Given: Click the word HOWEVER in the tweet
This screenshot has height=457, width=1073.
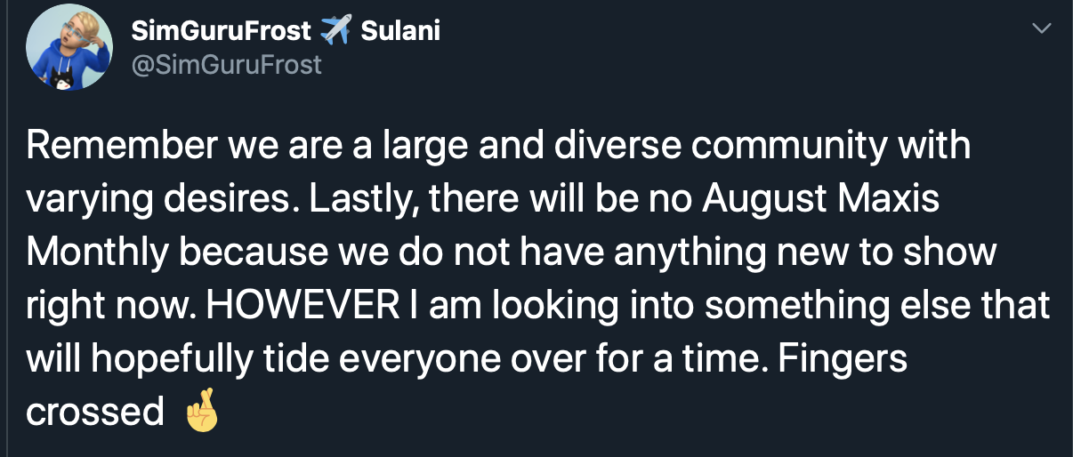Looking at the screenshot, I should click(303, 306).
